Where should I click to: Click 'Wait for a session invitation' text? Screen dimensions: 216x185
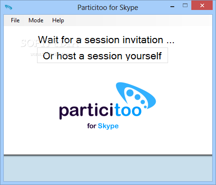coord(106,40)
